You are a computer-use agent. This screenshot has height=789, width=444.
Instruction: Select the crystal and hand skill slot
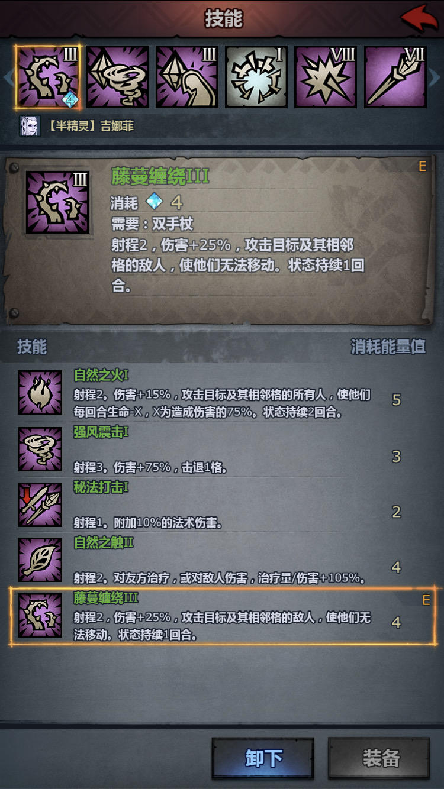click(x=187, y=77)
